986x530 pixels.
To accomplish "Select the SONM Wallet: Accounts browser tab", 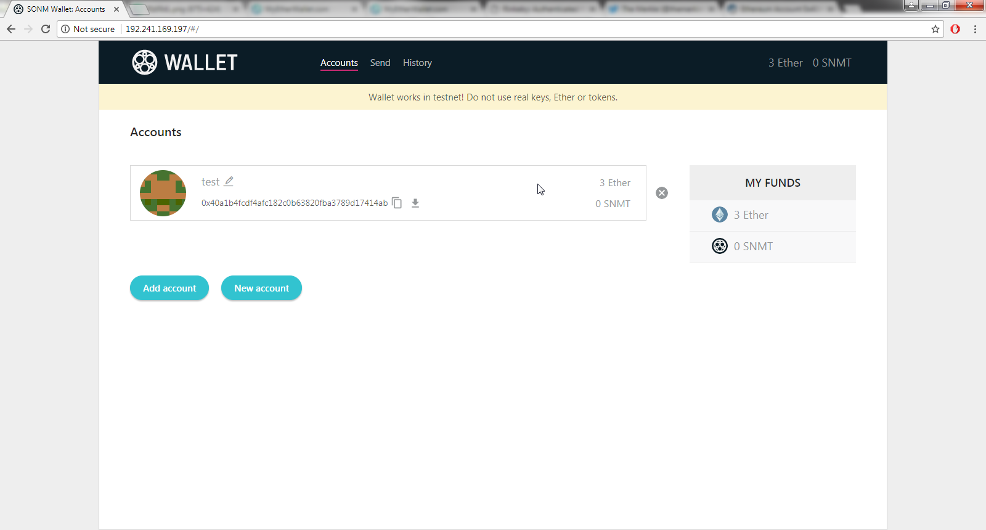I will [65, 9].
